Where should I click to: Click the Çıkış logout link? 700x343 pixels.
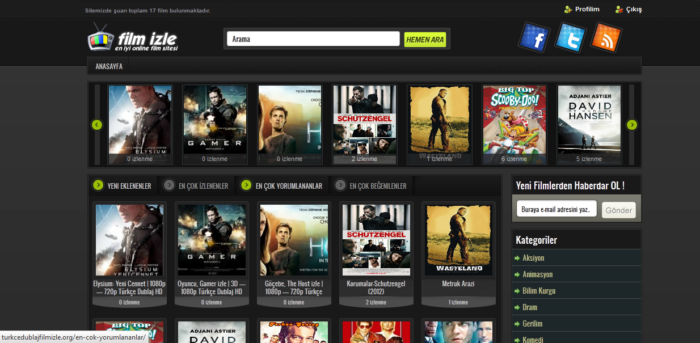(x=634, y=9)
